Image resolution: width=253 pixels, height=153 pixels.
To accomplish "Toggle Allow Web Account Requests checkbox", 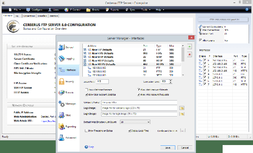I will [x=138, y=94].
